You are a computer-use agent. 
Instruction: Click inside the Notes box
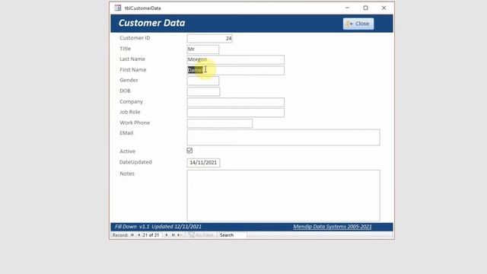[283, 196]
